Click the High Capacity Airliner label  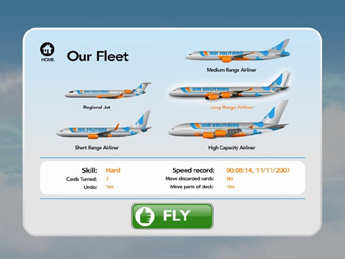click(x=232, y=148)
